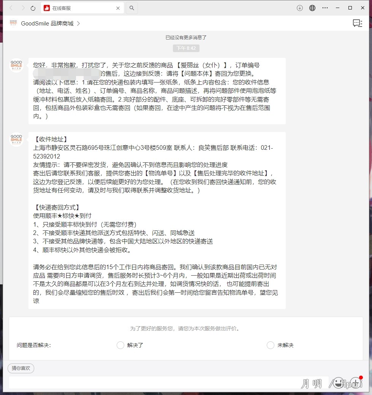Select the 解决了 radio option

(120, 345)
